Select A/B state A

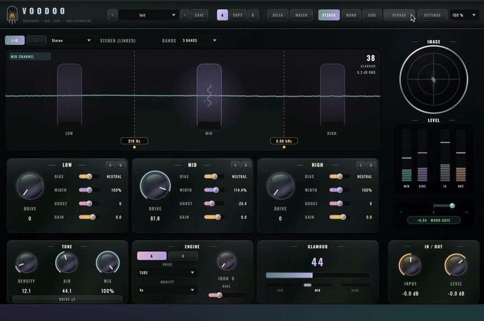point(223,15)
